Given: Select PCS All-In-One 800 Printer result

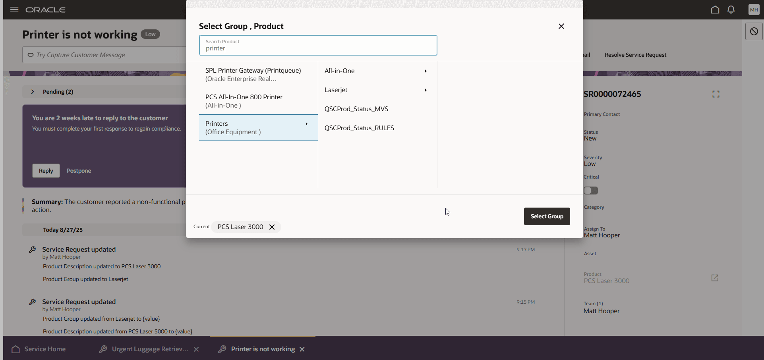Looking at the screenshot, I should pyautogui.click(x=258, y=101).
